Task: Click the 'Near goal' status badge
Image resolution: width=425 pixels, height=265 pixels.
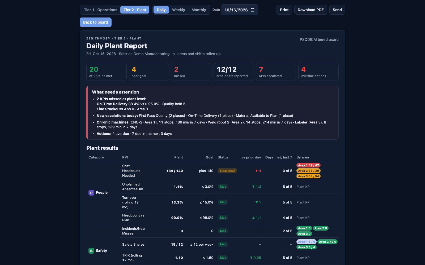Action: (x=227, y=171)
